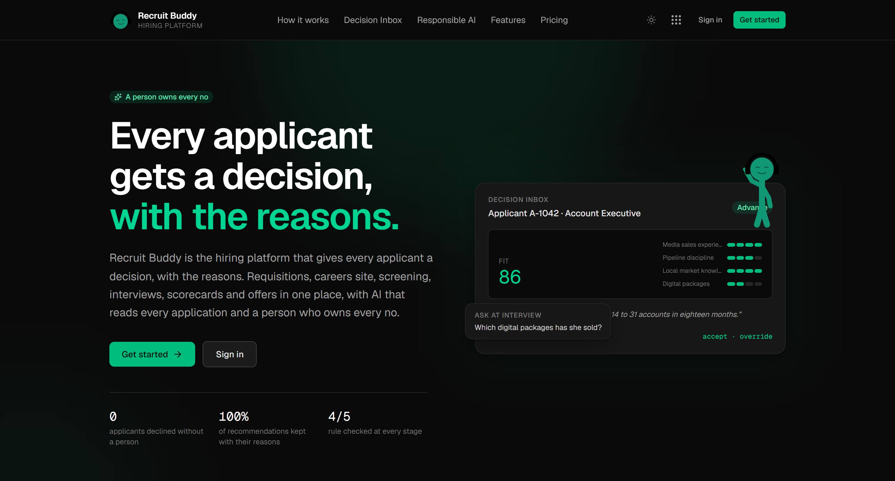Click the Pipeline discipline rating bar
895x481 pixels.
[744, 258]
